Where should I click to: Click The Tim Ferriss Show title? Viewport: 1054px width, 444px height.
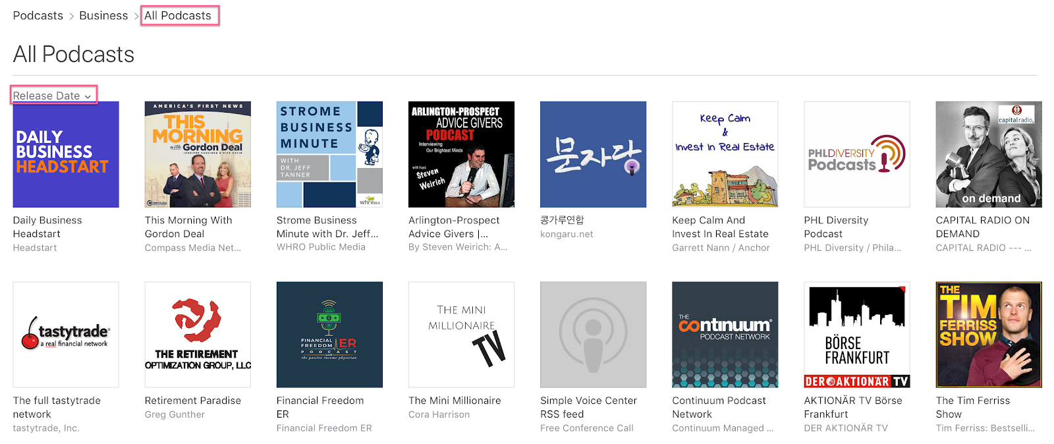[x=973, y=408]
